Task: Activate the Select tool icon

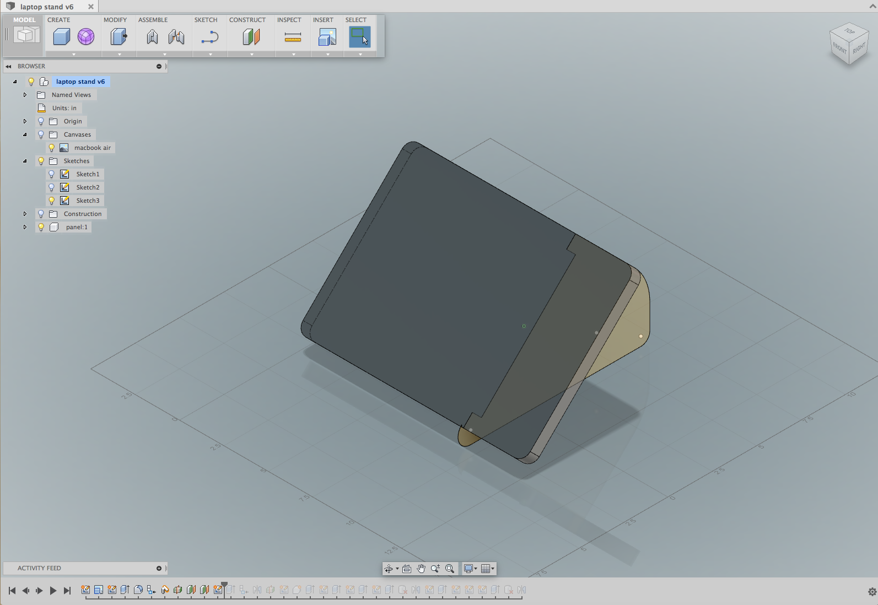Action: pyautogui.click(x=359, y=37)
